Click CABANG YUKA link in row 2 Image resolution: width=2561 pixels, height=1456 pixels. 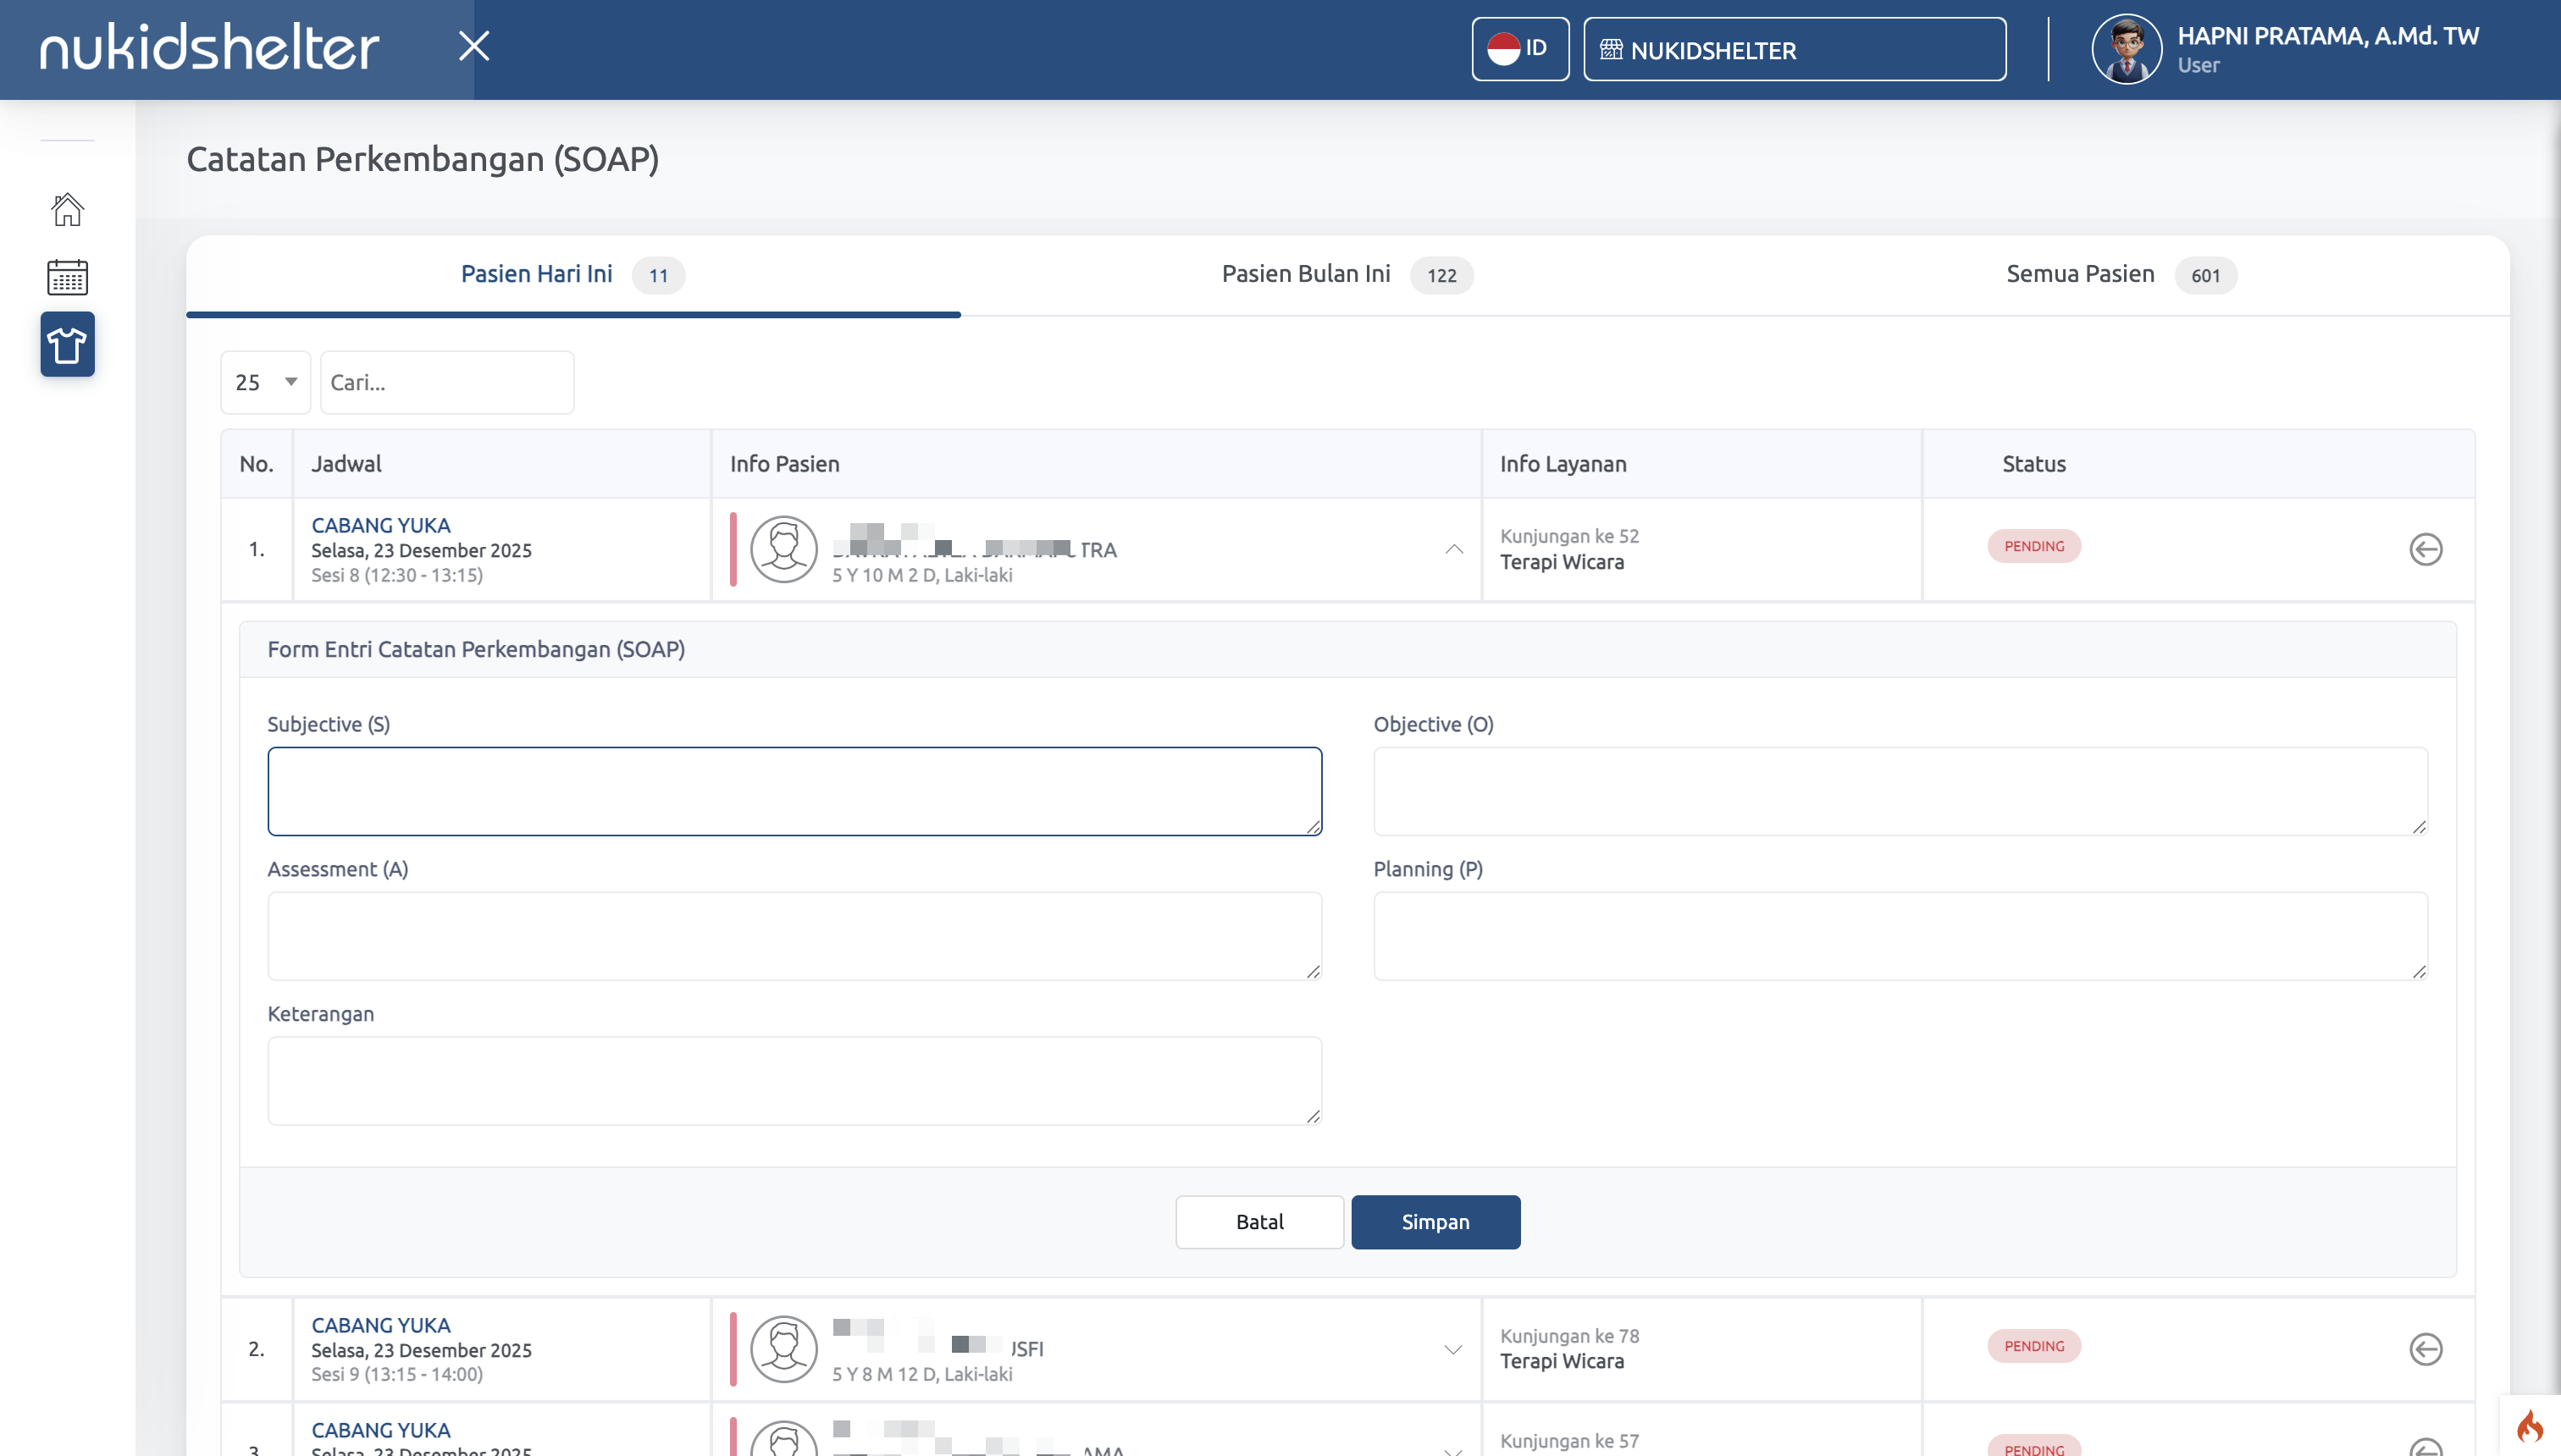tap(380, 1325)
